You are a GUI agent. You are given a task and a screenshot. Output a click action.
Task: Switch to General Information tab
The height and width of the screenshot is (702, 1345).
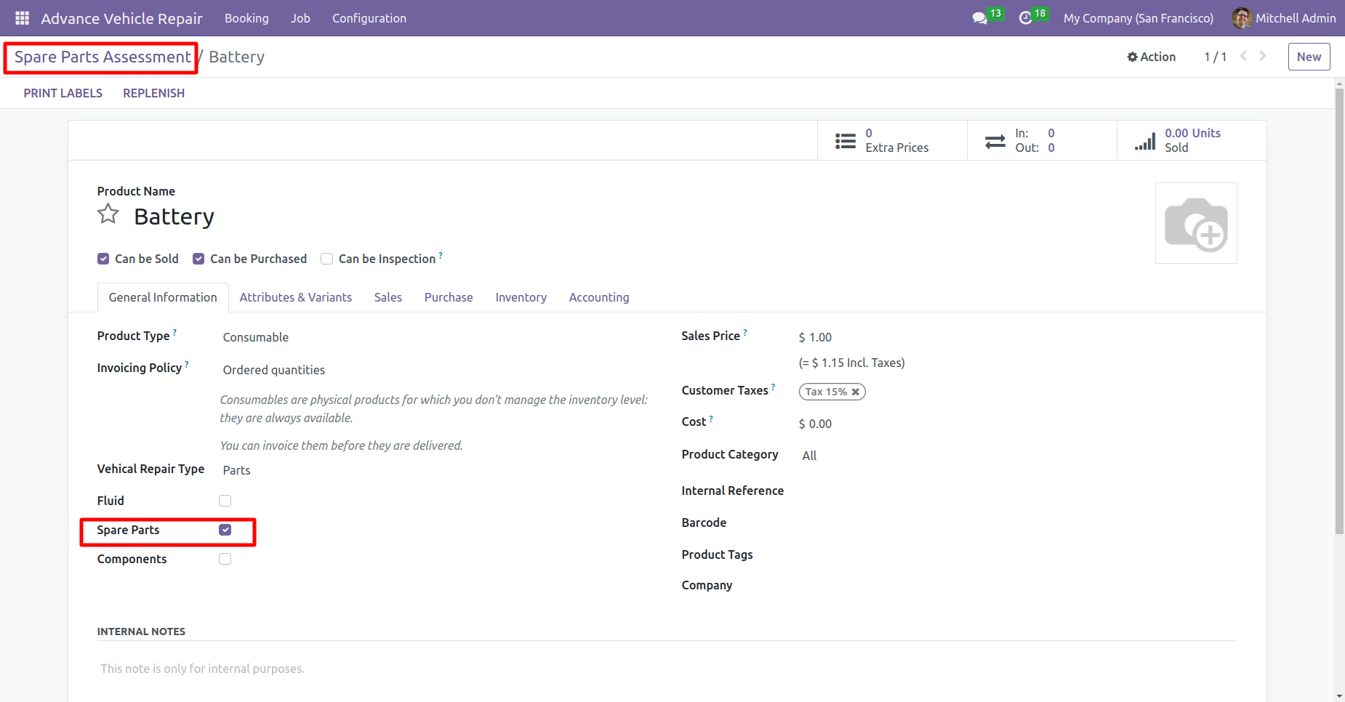click(163, 297)
